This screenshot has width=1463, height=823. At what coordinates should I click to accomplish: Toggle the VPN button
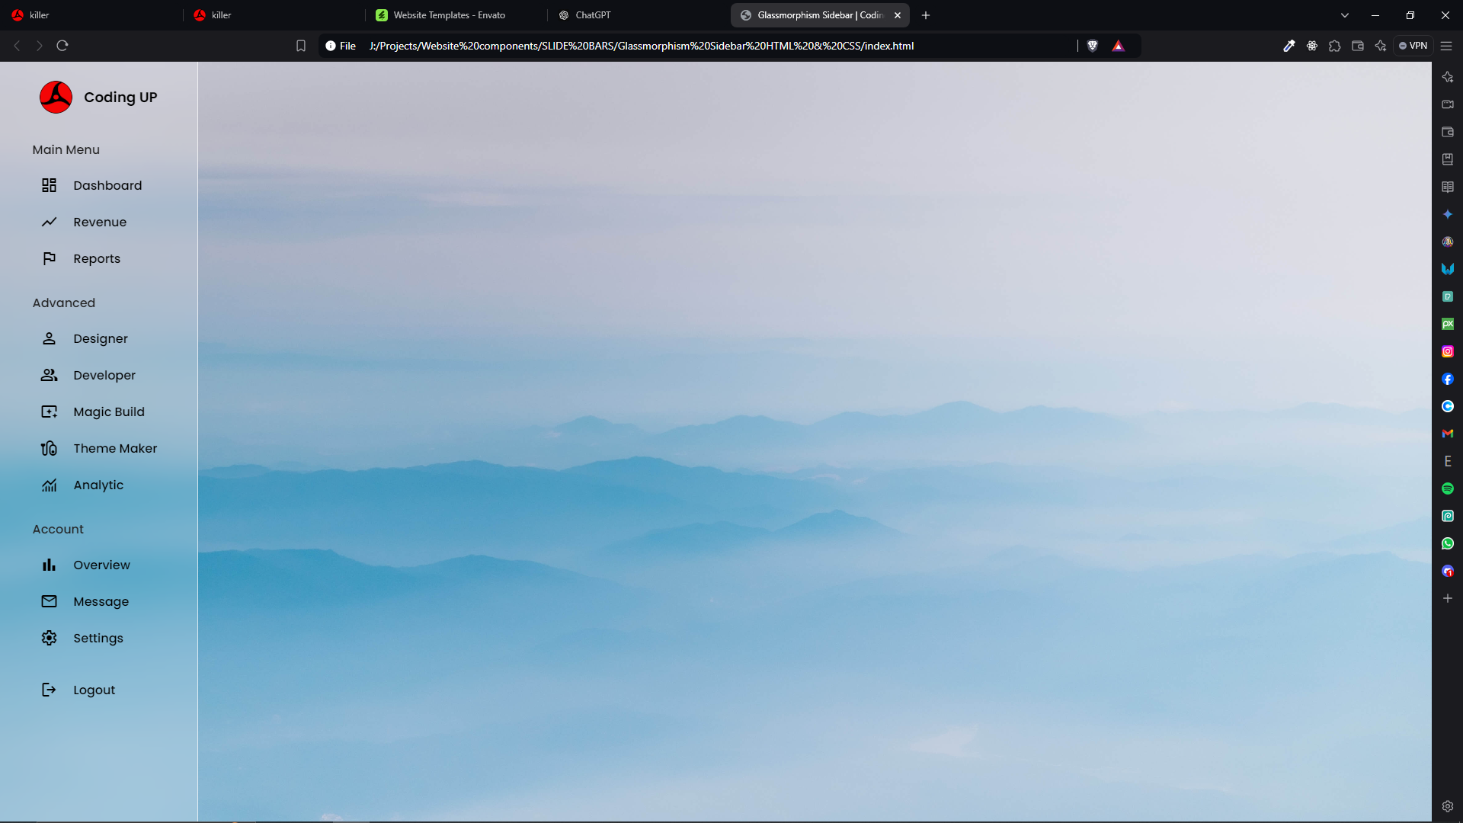pos(1413,46)
